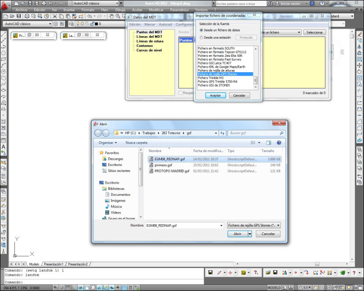
Task: Click the Abrir button to open file
Action: (x=238, y=234)
